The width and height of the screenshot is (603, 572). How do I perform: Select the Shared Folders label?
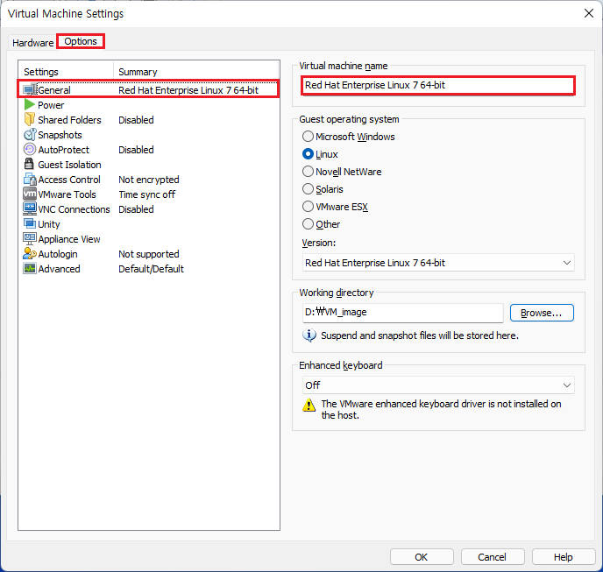tap(69, 120)
